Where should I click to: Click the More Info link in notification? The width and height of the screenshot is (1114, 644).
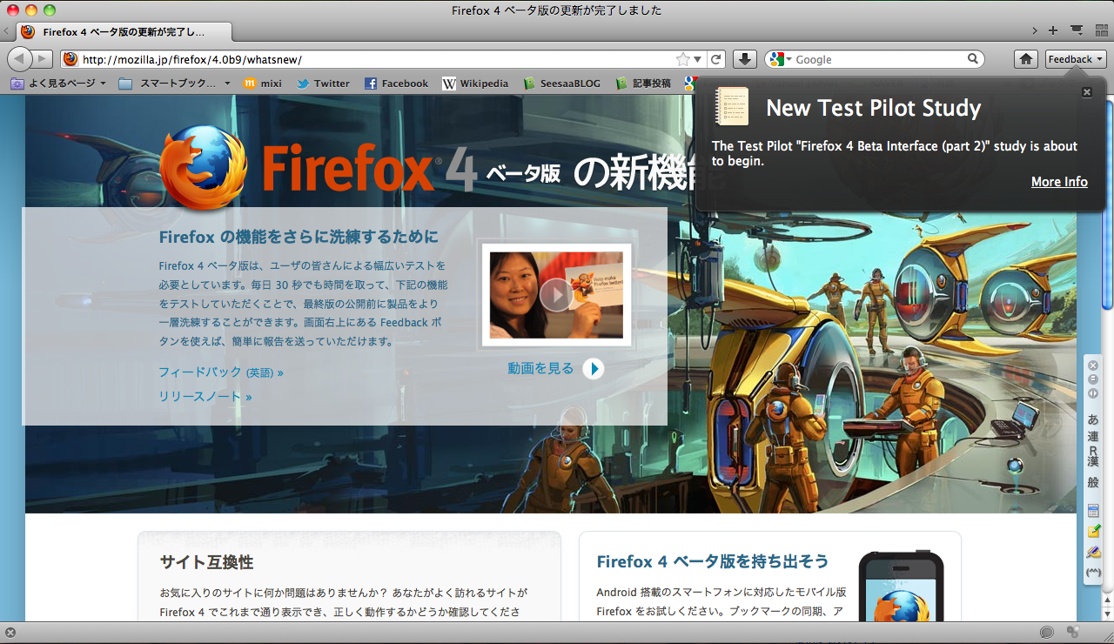tap(1059, 182)
